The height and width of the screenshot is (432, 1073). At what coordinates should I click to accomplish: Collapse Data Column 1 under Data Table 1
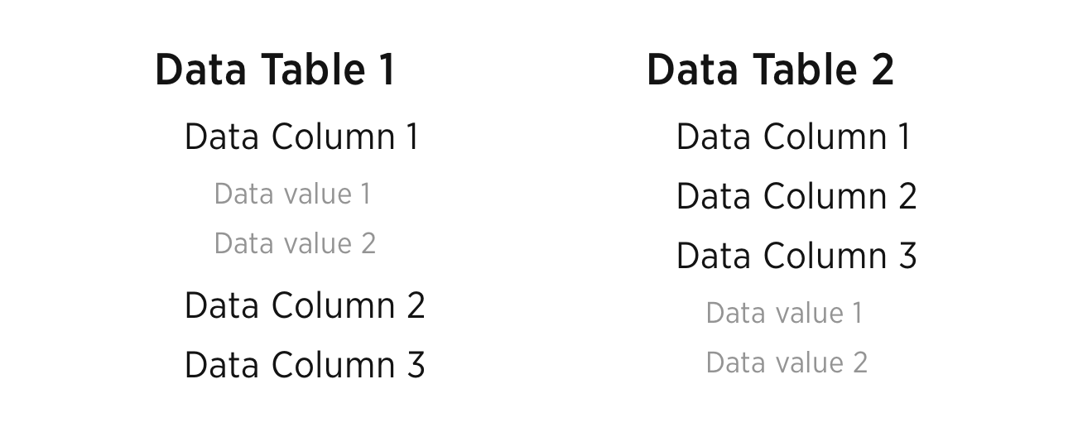(x=302, y=137)
